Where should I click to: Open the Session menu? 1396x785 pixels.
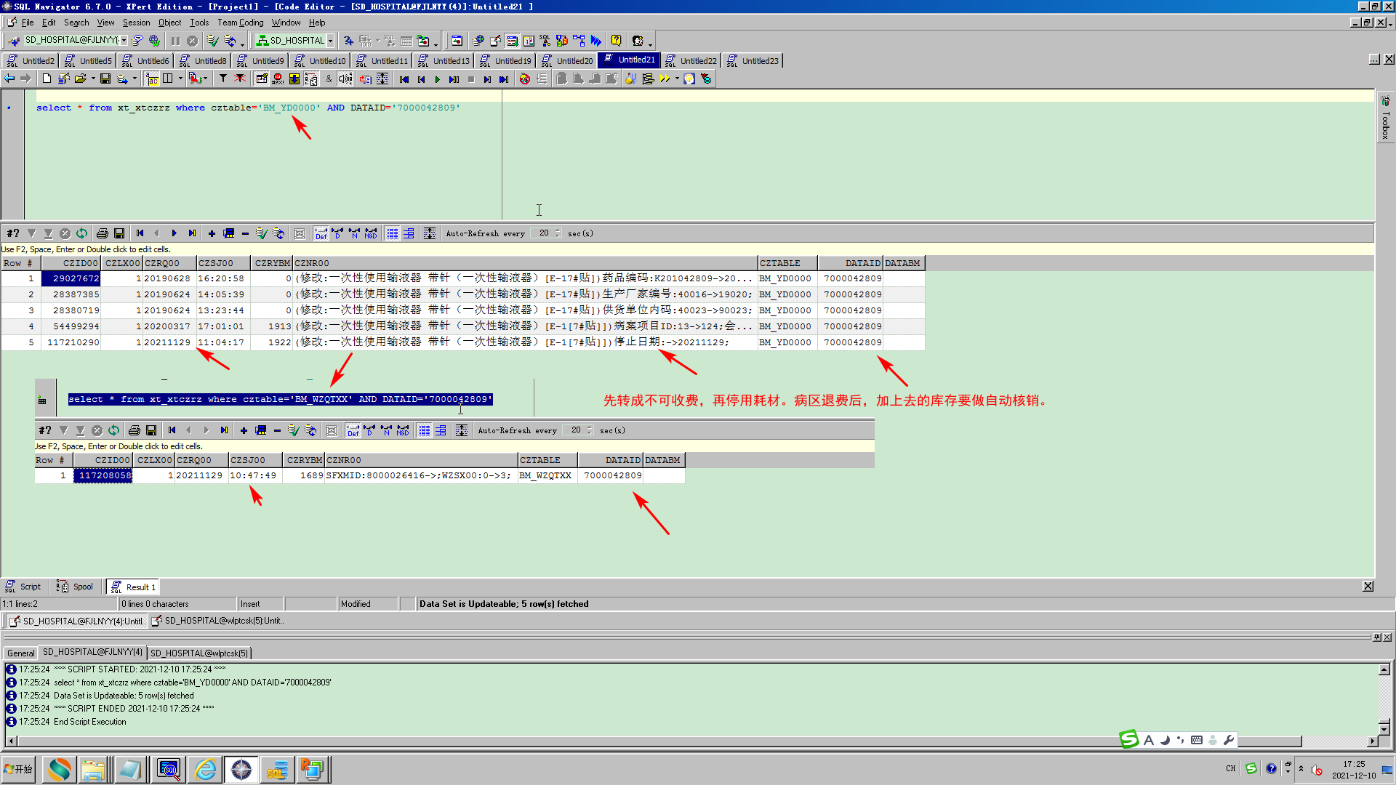click(x=136, y=23)
